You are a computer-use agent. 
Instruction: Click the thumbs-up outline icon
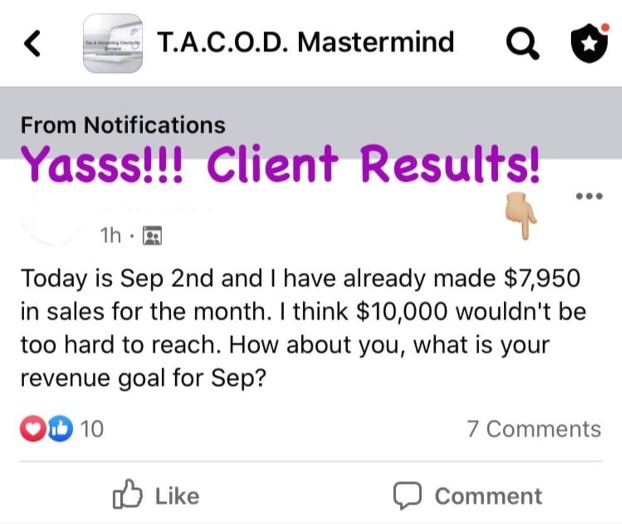[x=127, y=494]
